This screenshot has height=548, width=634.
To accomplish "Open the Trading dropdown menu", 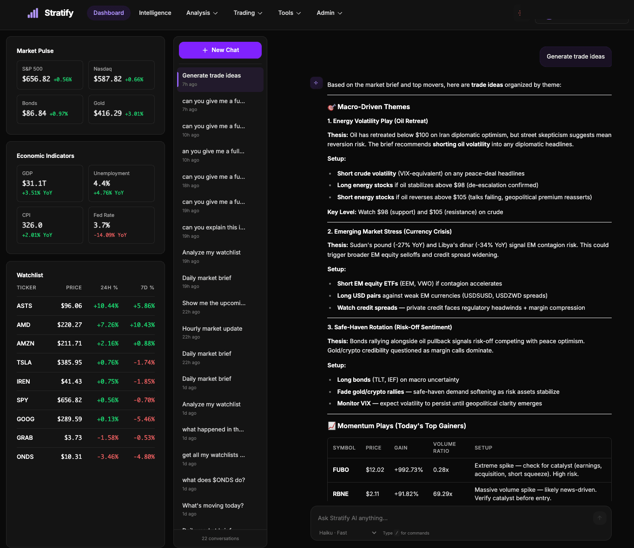I will 247,13.
